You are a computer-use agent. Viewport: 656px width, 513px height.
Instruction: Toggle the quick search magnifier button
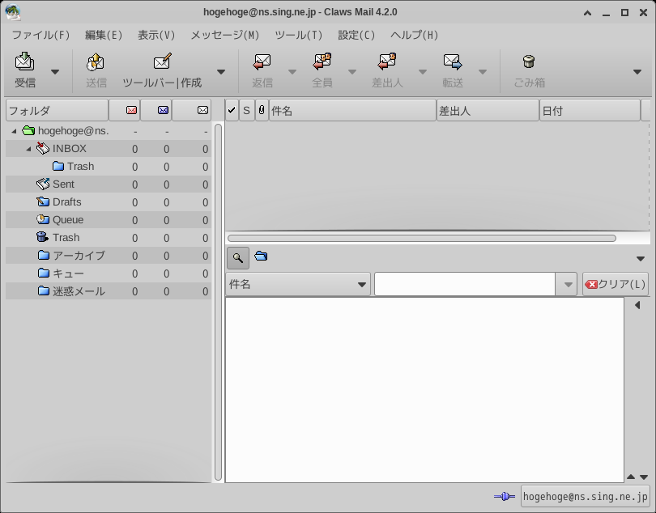238,258
